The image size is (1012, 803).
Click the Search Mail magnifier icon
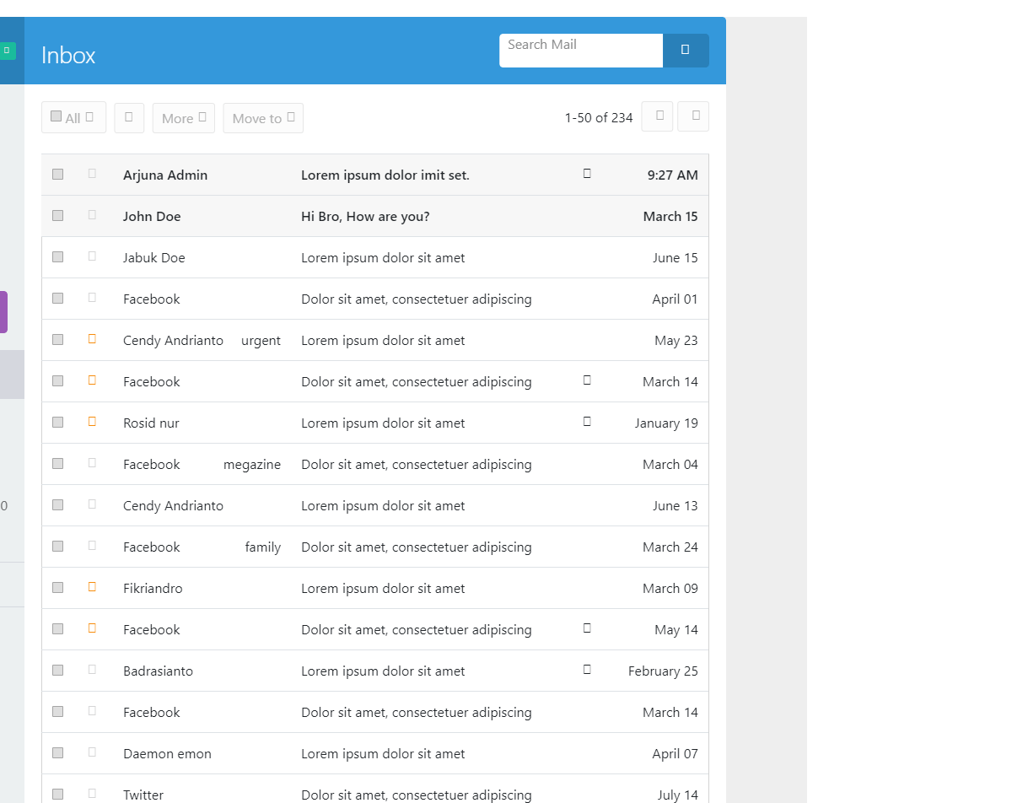pos(686,51)
